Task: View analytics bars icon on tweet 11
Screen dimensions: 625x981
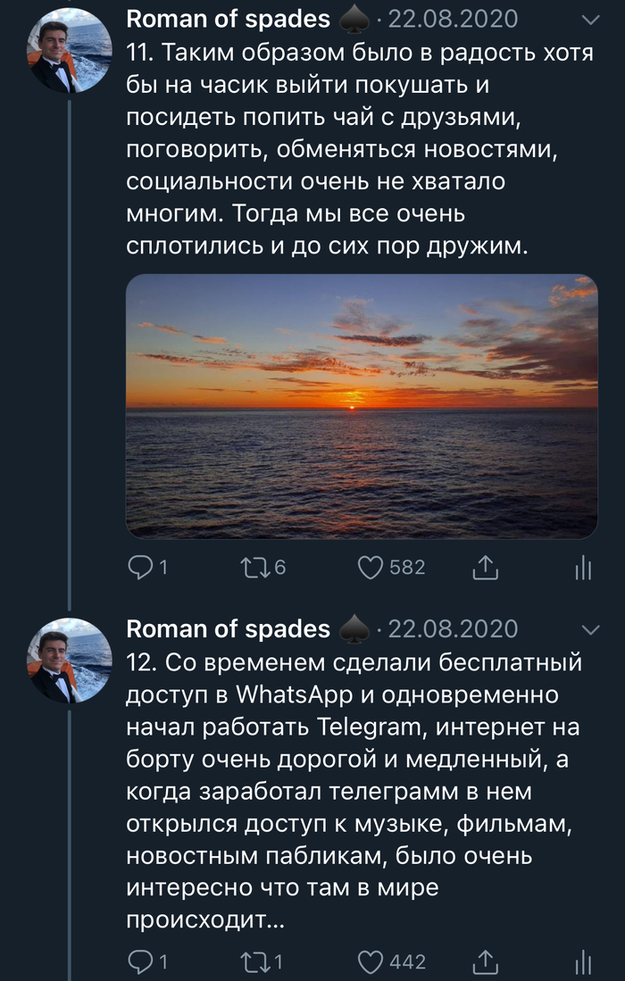Action: pyautogui.click(x=584, y=568)
